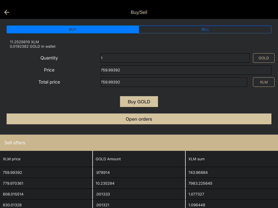The image size is (278, 208).
Task: Click the Buy/Sell page title
Action: [139, 12]
